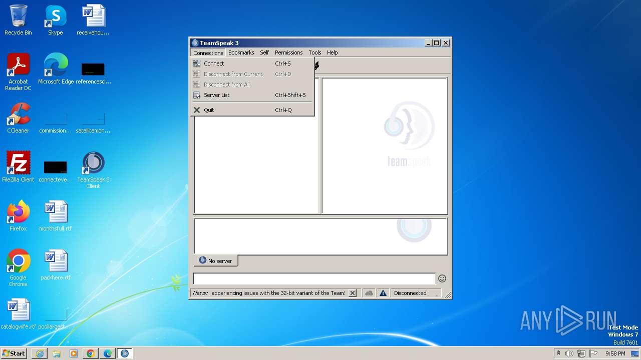Select the receivehou Word document icon
Viewport: 641px width, 360px height.
click(x=93, y=20)
